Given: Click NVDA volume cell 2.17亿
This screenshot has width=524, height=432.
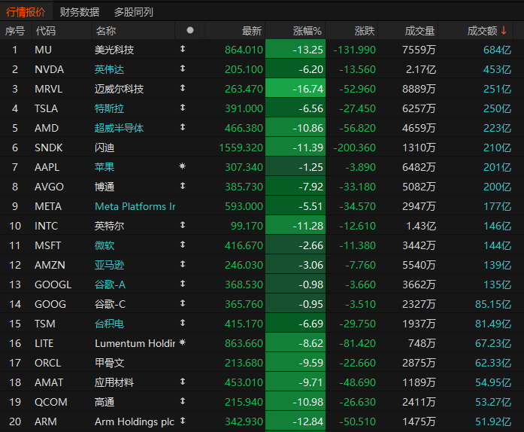Looking at the screenshot, I should pyautogui.click(x=421, y=69).
